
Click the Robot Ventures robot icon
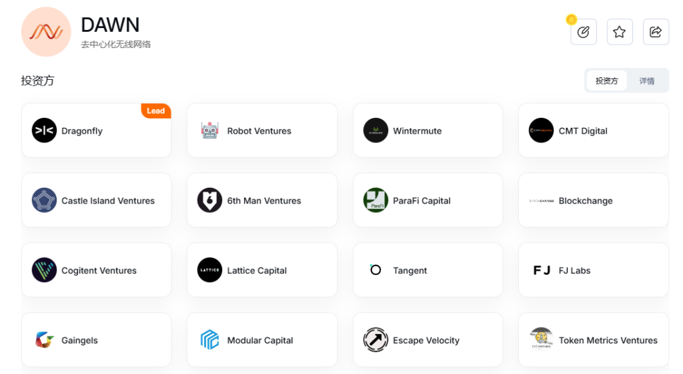tap(209, 130)
